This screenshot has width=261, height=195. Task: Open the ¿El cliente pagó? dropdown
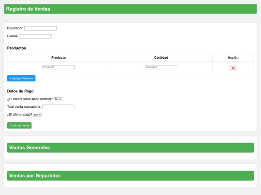[37, 115]
